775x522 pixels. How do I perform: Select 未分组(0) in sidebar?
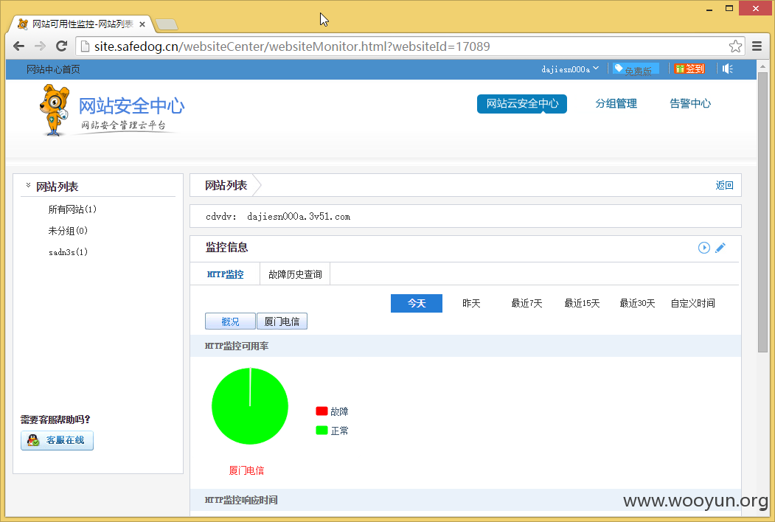pos(68,231)
